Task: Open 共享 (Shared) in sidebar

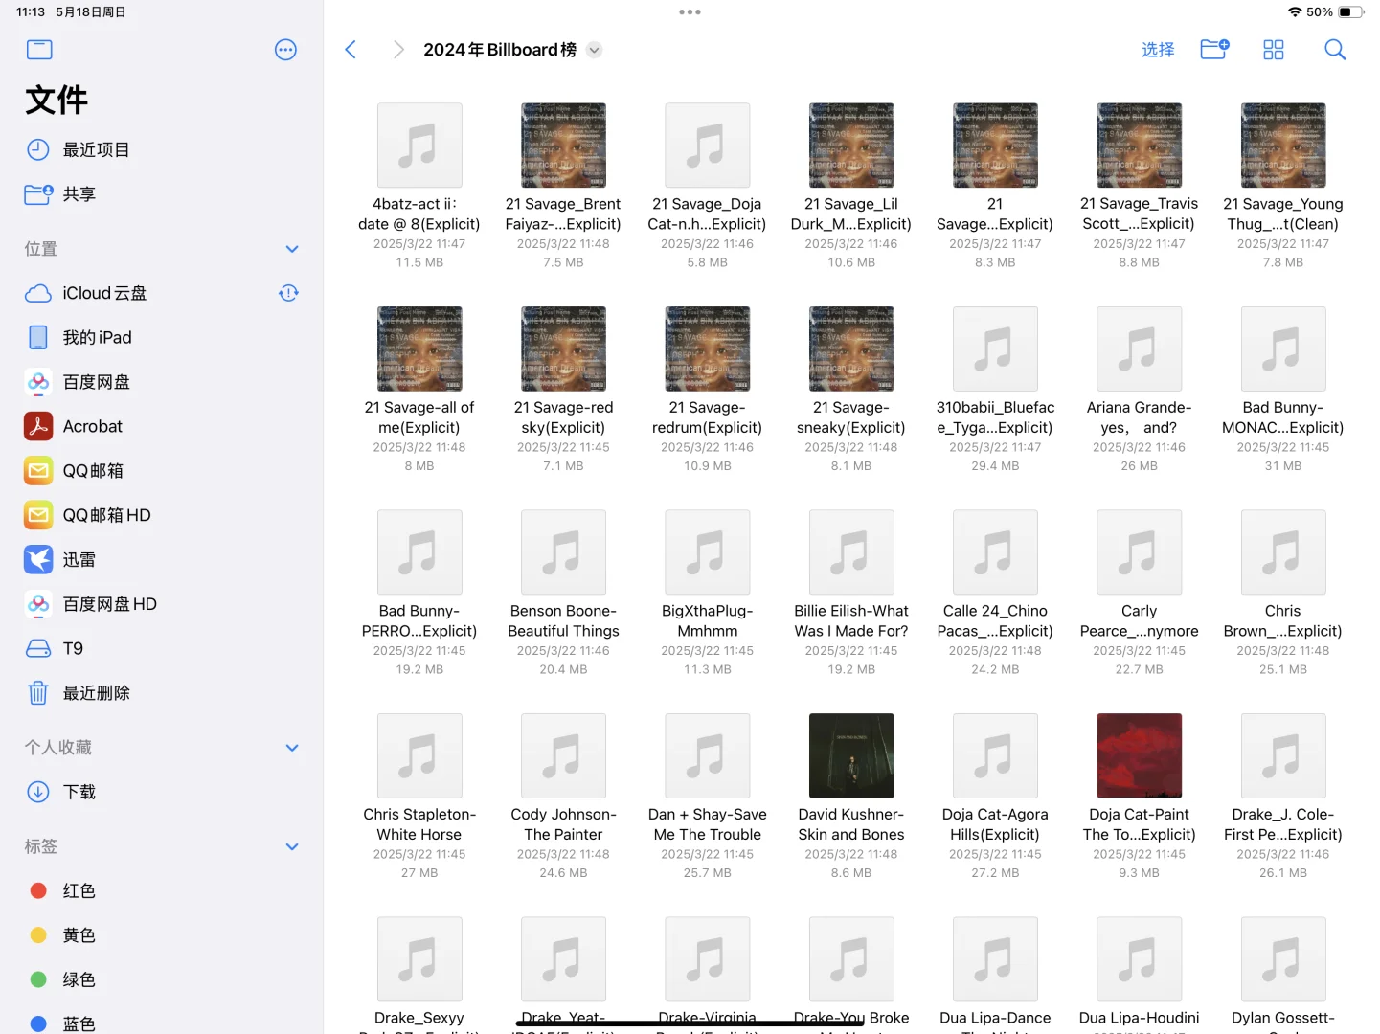Action: (x=79, y=193)
